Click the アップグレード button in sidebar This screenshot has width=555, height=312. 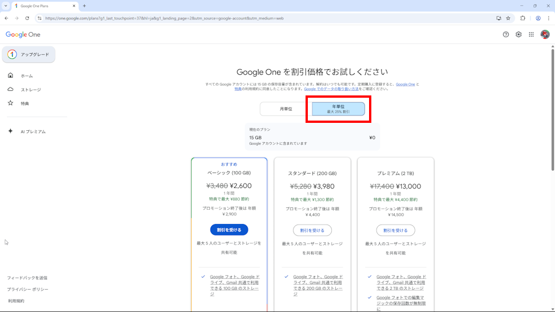(x=29, y=54)
